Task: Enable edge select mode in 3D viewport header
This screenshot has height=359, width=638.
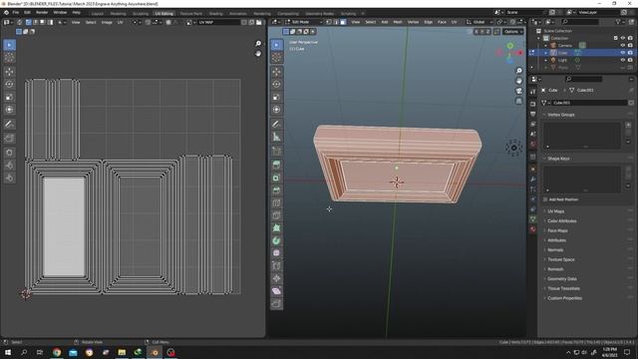Action: 336,22
